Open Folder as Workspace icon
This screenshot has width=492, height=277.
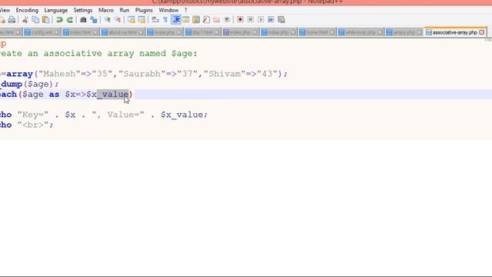tap(217, 20)
